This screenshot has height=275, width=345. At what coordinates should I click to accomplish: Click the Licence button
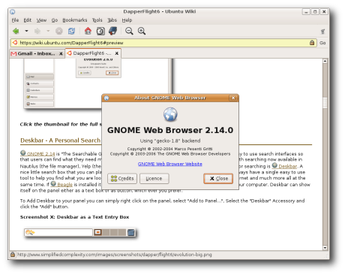154,178
